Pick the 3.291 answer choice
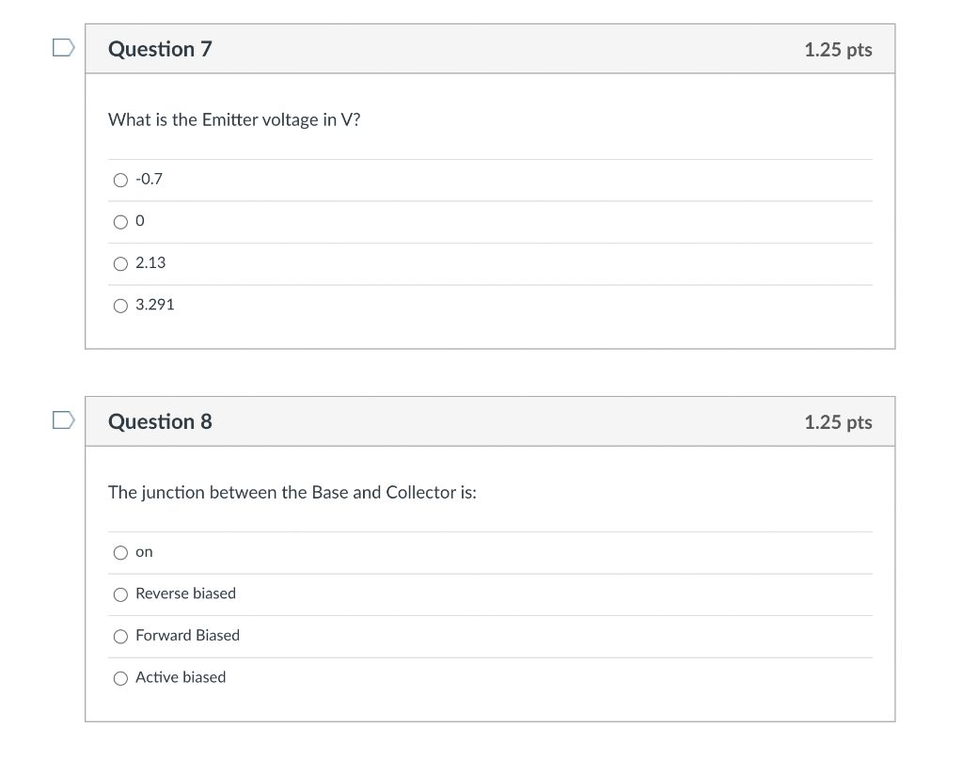 pyautogui.click(x=120, y=306)
